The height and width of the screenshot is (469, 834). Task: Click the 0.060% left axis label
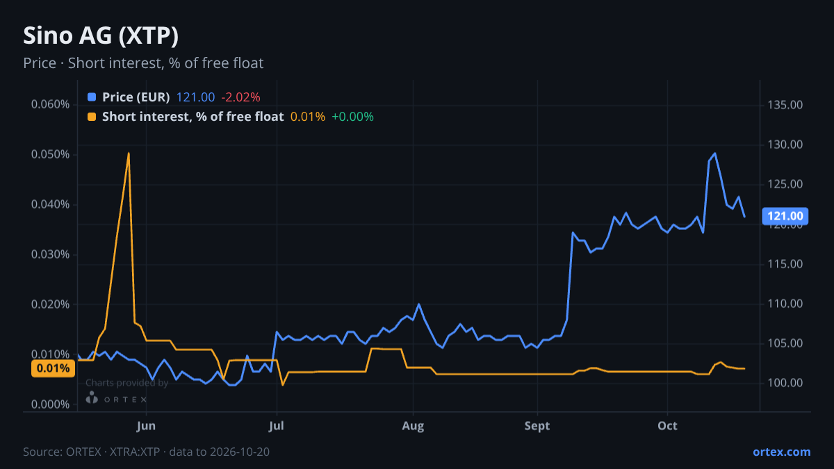click(x=51, y=104)
